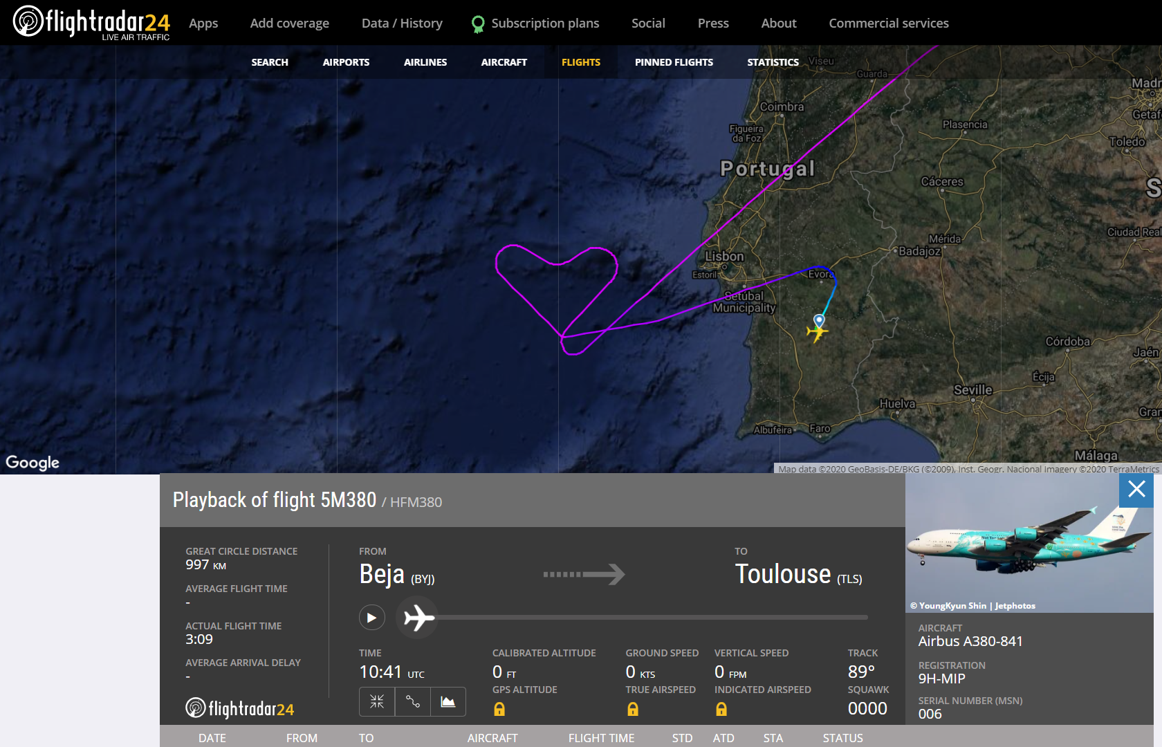Click registration 9H-MIP
Screen dimensions: 1162x747
(x=941, y=679)
